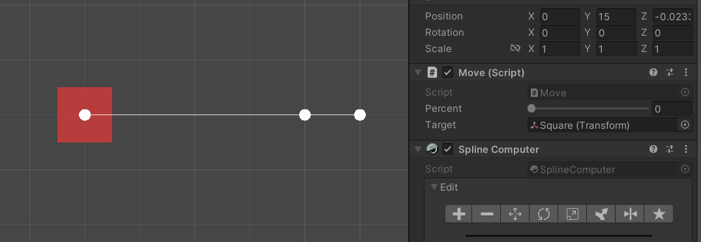Select the Mirror spline tool

(x=629, y=214)
